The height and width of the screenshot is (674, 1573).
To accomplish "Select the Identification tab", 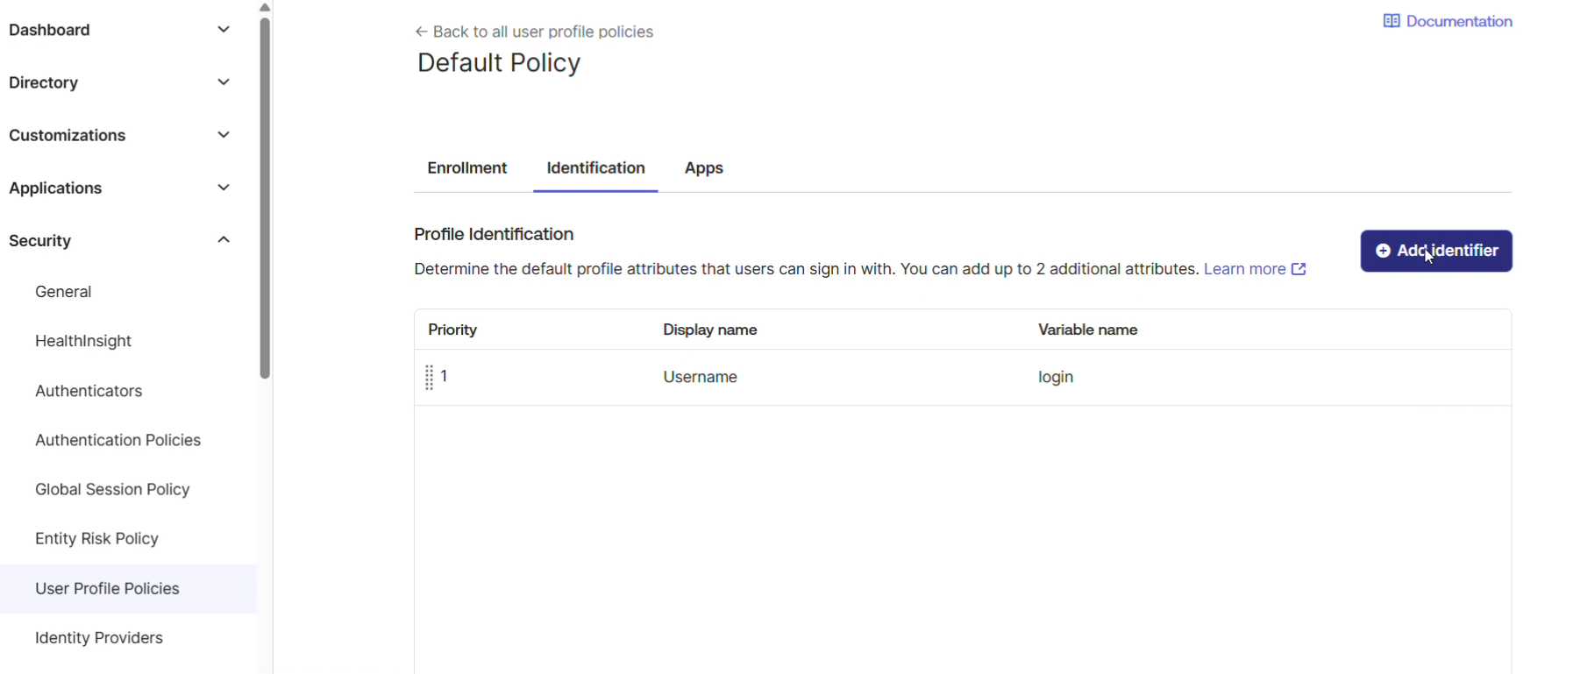I will 595,168.
